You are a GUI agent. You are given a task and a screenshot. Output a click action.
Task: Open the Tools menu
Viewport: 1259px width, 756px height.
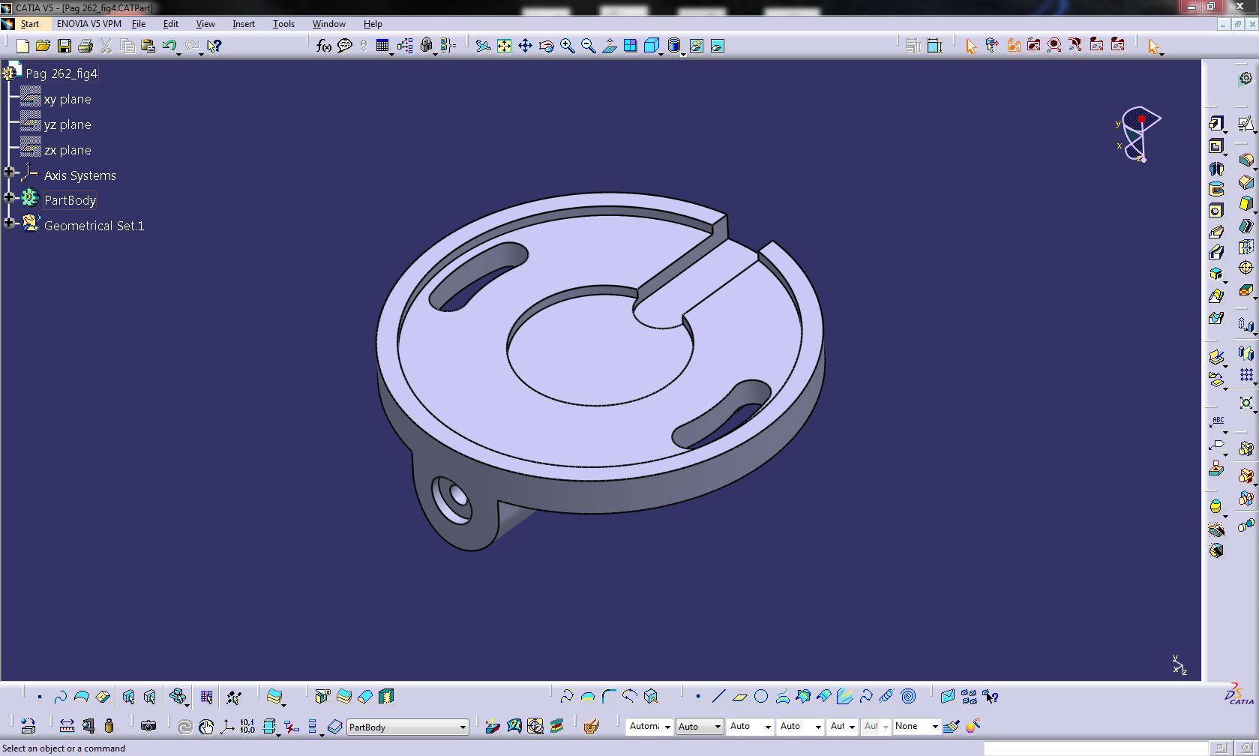coord(283,24)
